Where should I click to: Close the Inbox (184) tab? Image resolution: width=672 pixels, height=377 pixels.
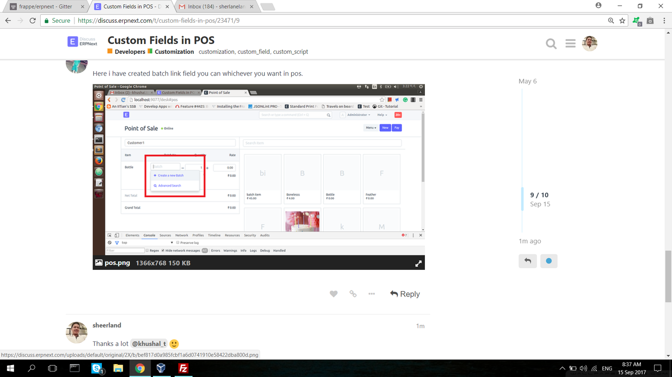pyautogui.click(x=252, y=7)
